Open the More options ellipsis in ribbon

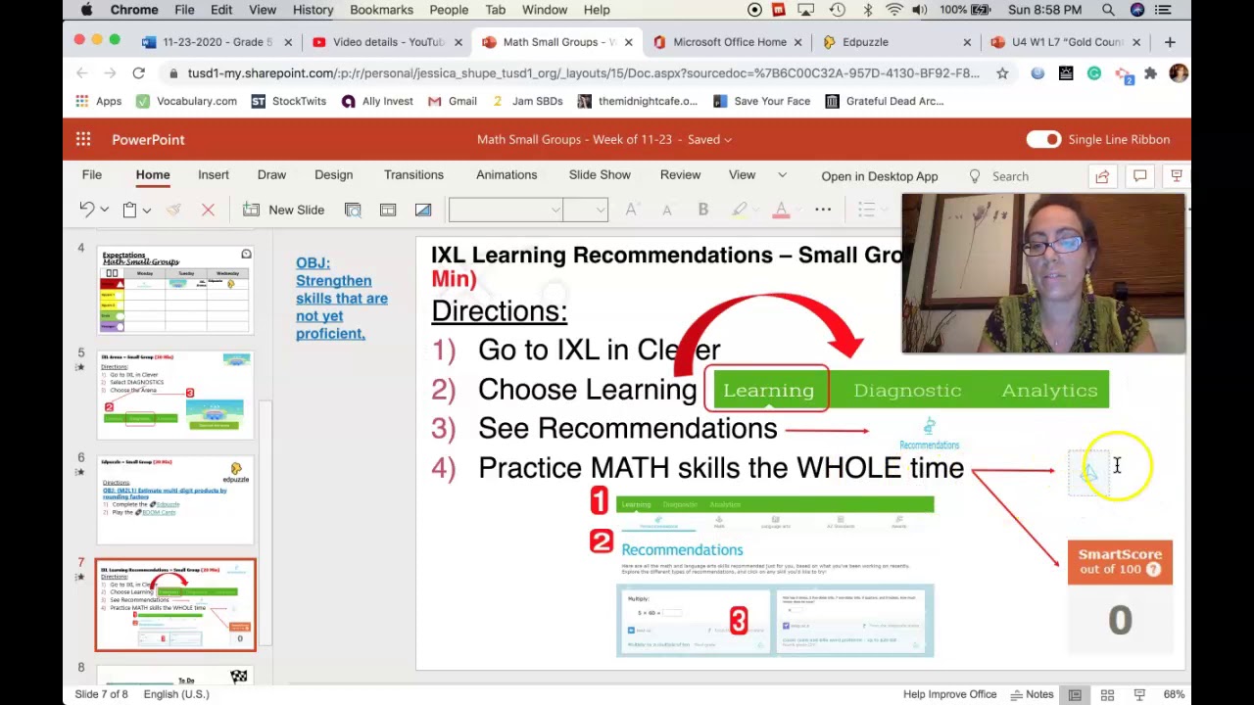coord(823,210)
